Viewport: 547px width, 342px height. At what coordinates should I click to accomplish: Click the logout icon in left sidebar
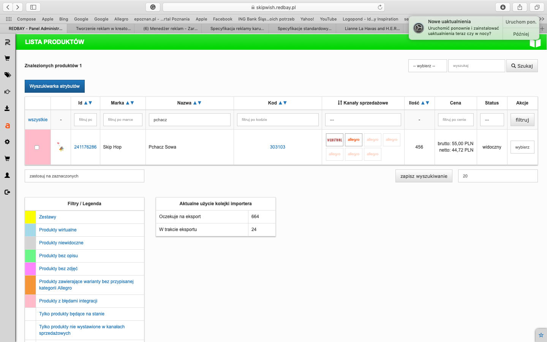tap(7, 192)
